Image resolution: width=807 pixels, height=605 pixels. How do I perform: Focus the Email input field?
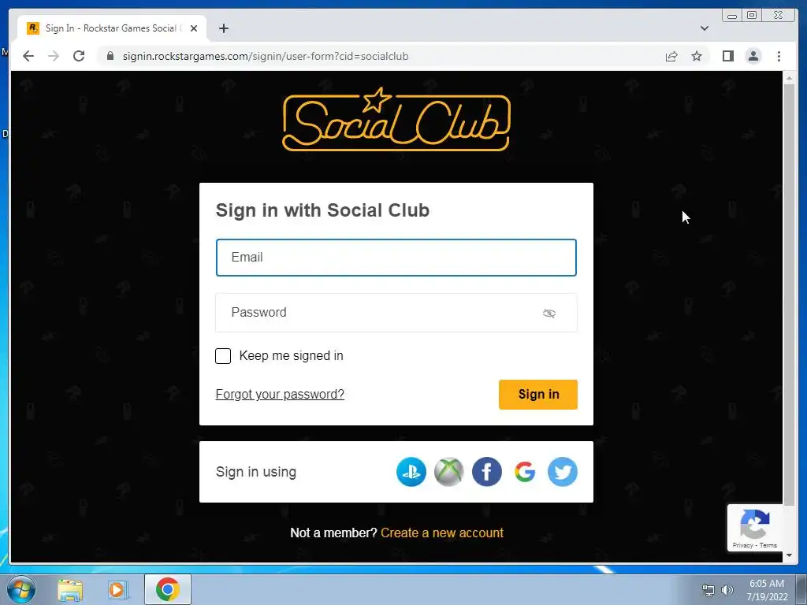pos(396,258)
